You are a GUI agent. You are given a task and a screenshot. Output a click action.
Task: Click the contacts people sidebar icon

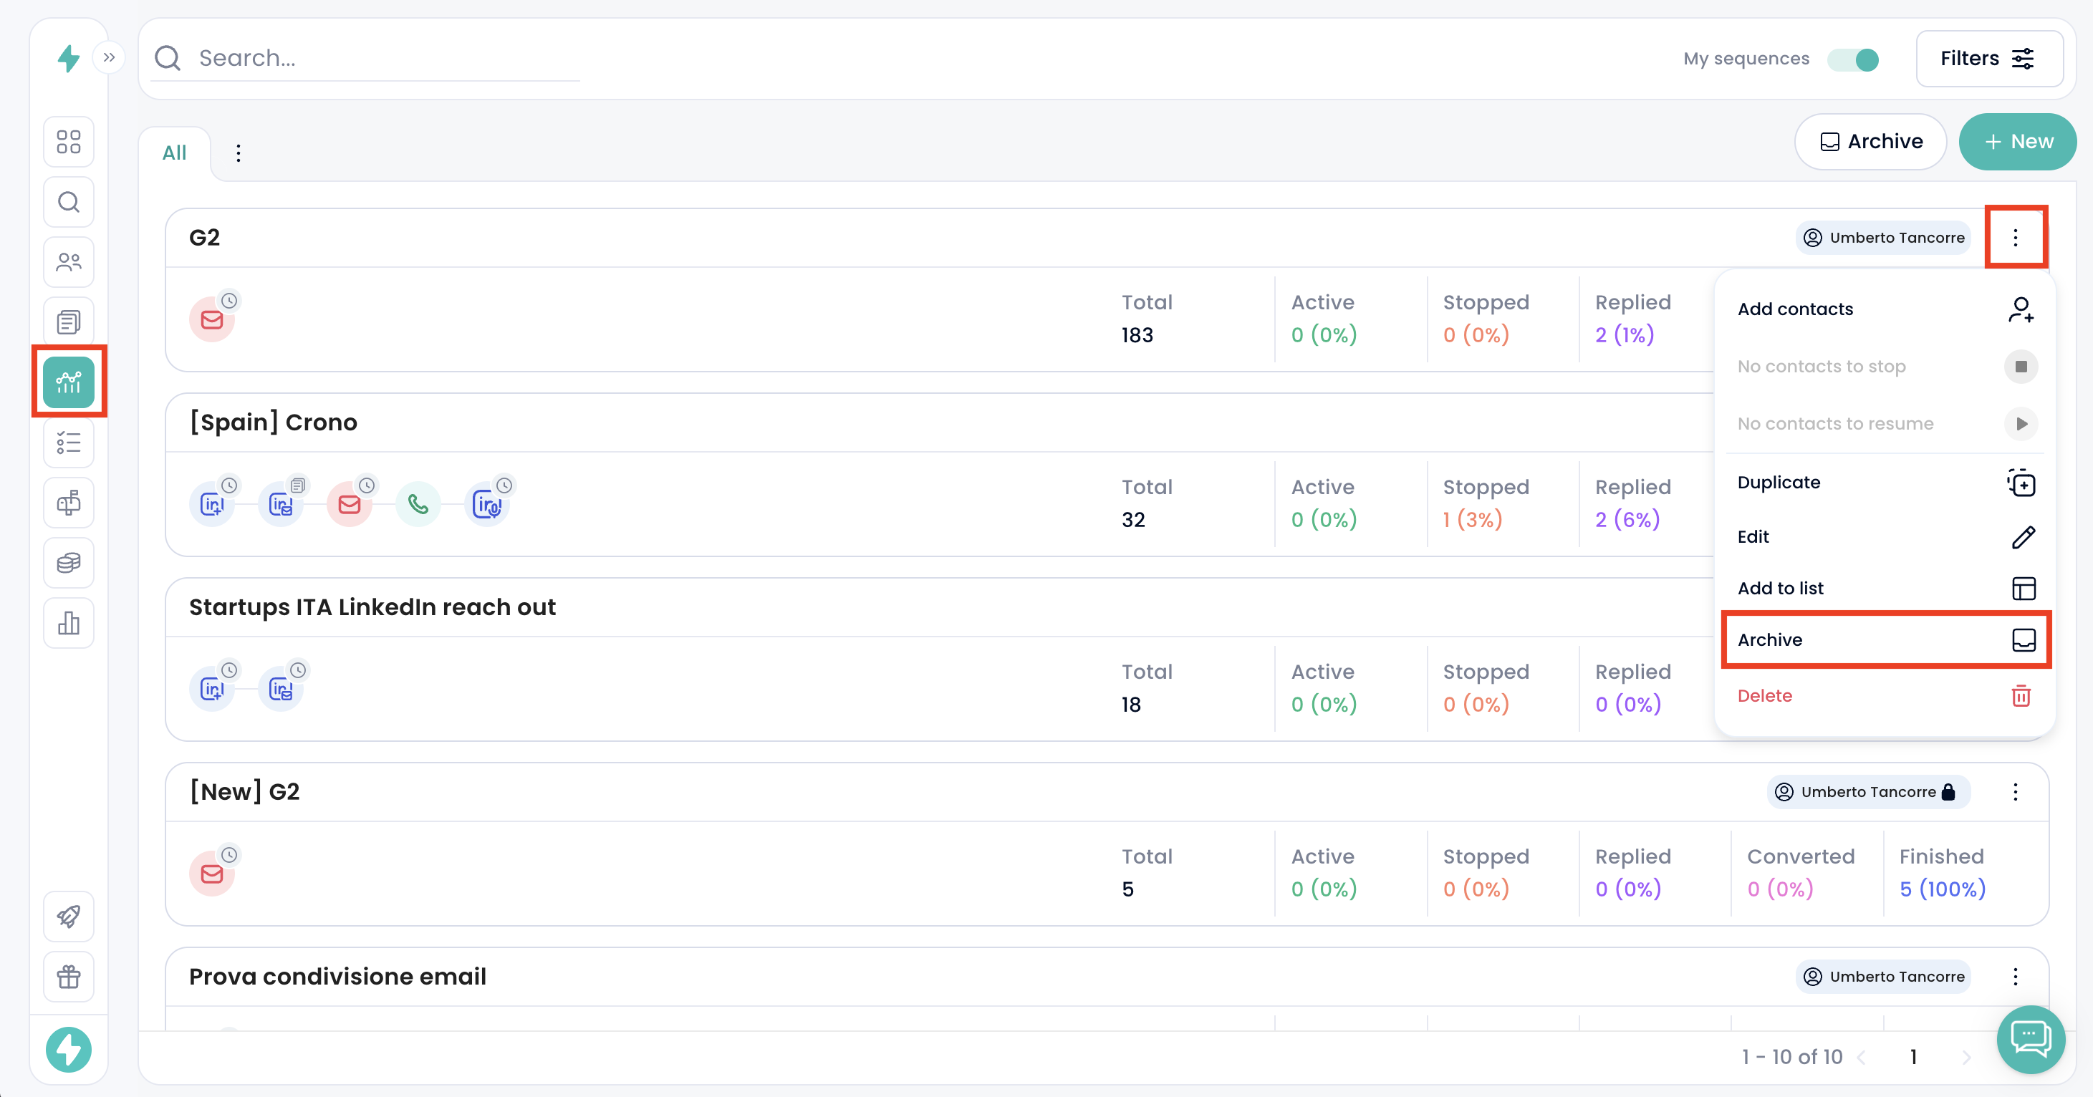click(69, 262)
